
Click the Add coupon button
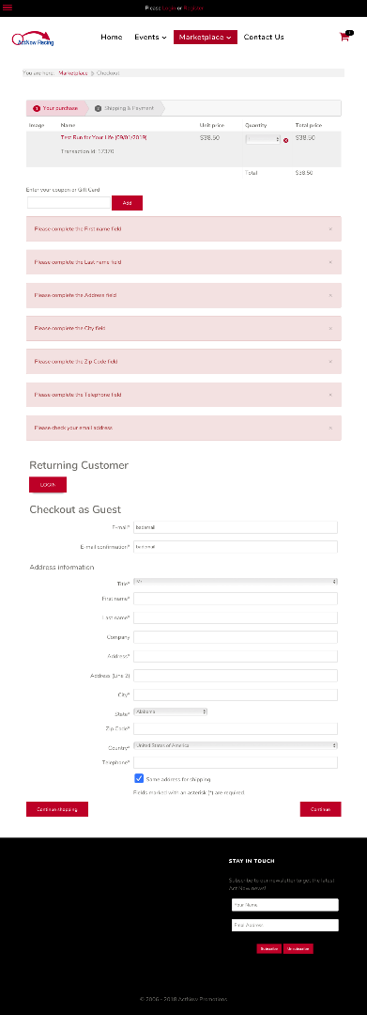[128, 203]
